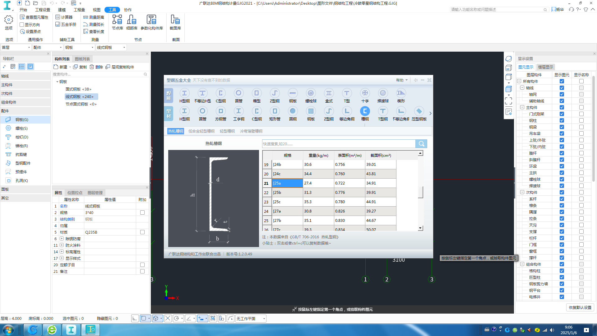Click 层间复制构件 button
This screenshot has width=597, height=336.
120,67
